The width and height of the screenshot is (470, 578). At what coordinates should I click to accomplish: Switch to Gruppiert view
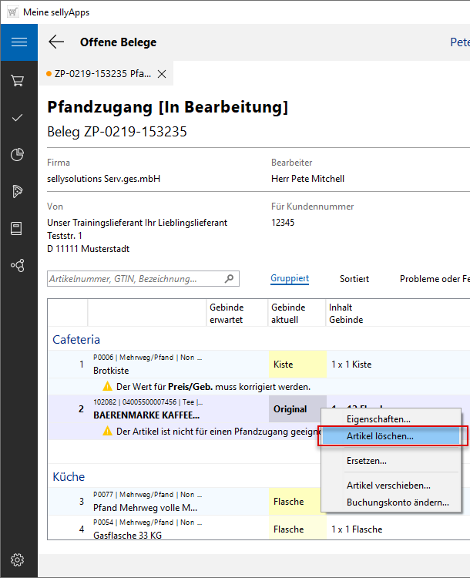(290, 279)
